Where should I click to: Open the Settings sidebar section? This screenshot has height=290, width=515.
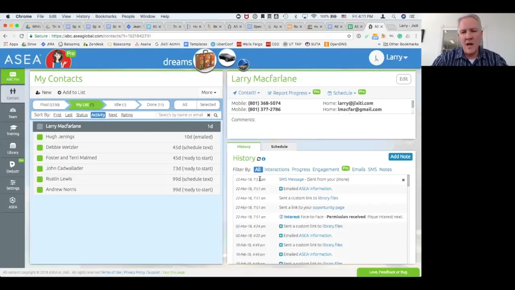point(12,185)
